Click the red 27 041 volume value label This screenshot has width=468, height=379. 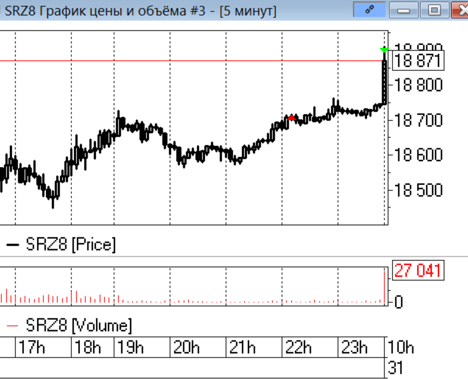click(418, 271)
